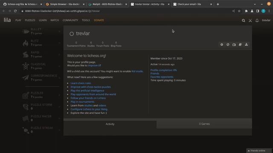Switch to the 0 Games tab
The width and height of the screenshot is (273, 153).
[204, 124]
